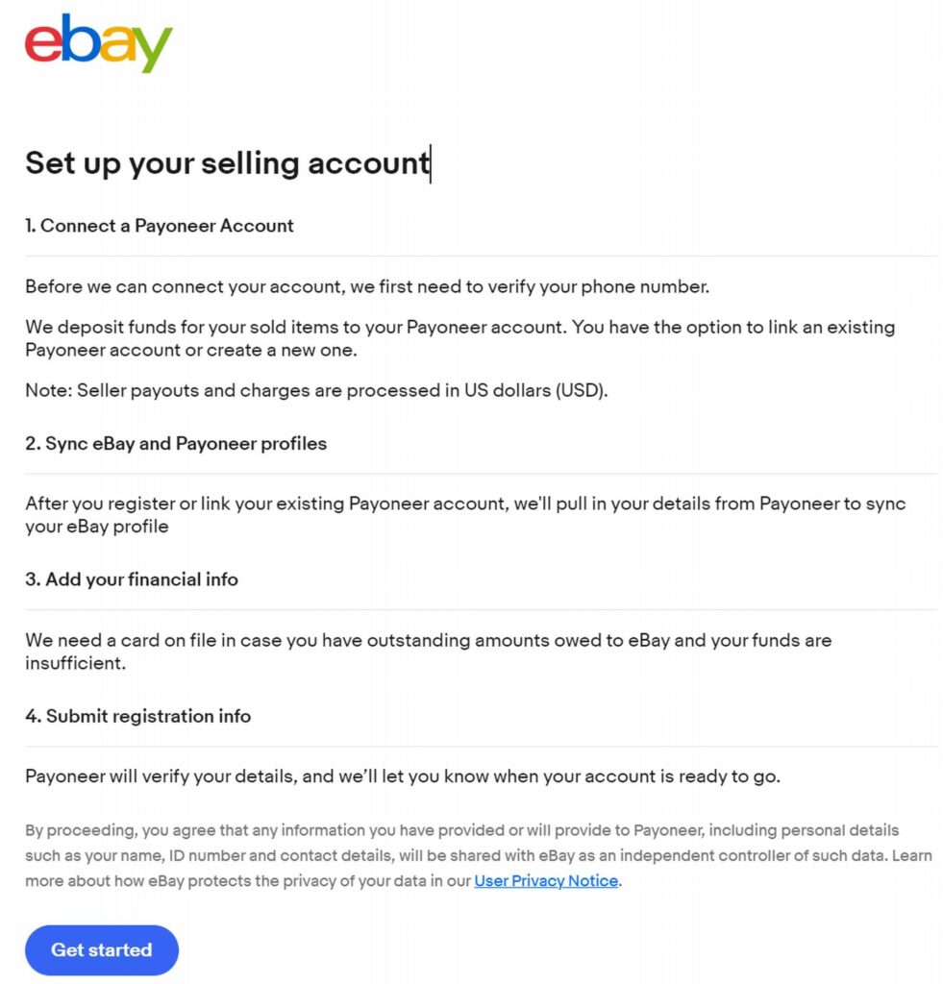Click the divider below 'Add your financial info'
Viewport: 943px width, 984px height.
[481, 609]
